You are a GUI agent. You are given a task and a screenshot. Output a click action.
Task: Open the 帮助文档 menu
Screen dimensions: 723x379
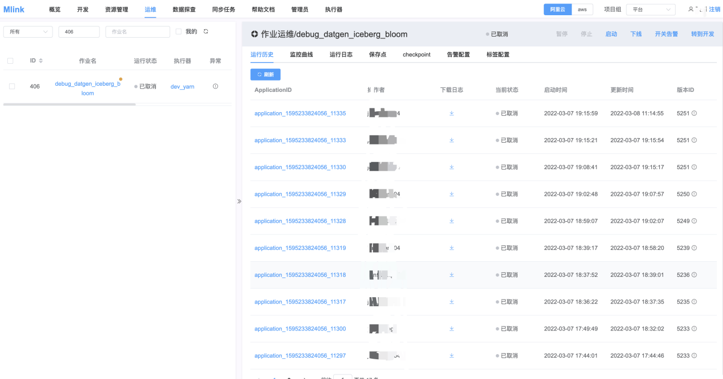(x=263, y=10)
